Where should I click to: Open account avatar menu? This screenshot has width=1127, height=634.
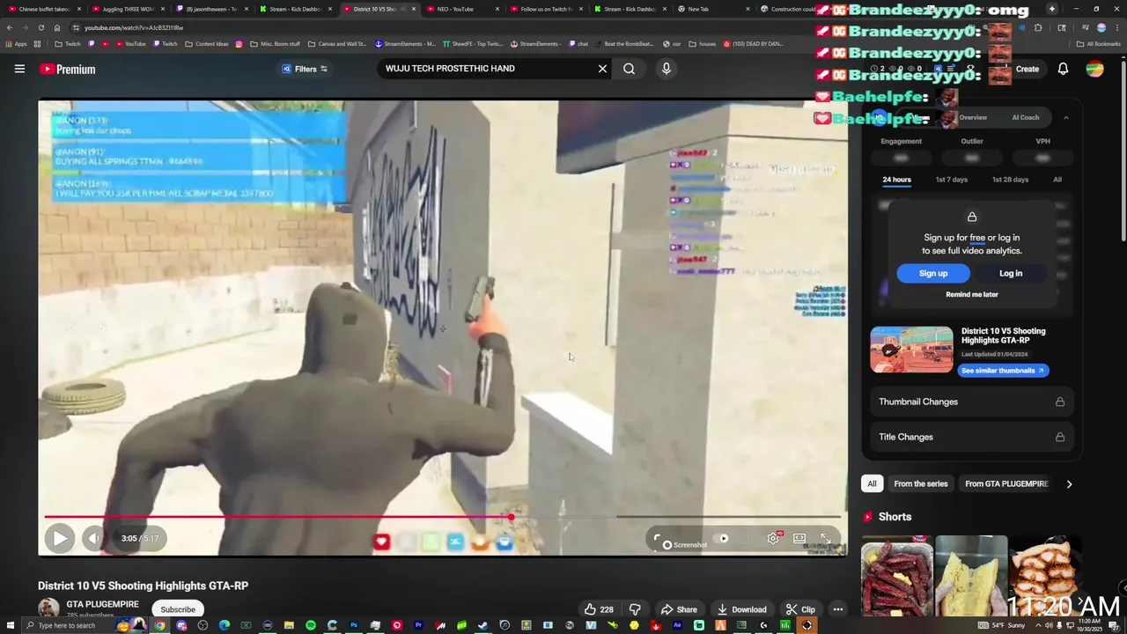point(1094,69)
